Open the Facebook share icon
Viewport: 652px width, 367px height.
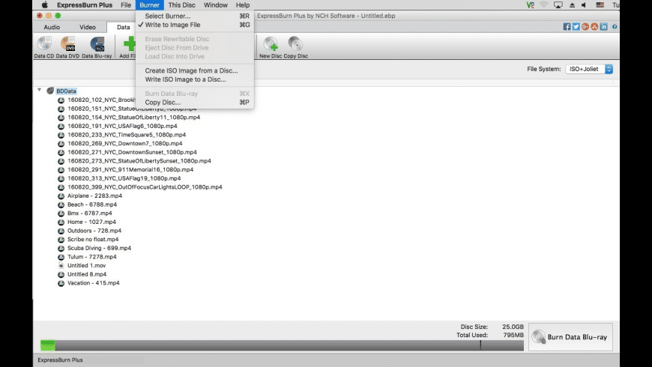pos(567,27)
